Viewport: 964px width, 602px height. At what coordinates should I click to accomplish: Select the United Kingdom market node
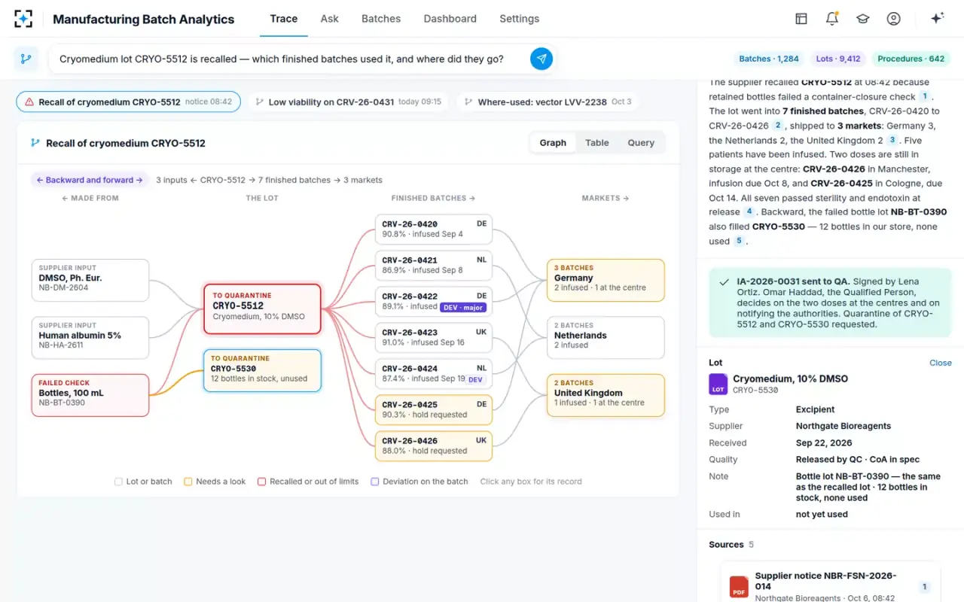(606, 395)
